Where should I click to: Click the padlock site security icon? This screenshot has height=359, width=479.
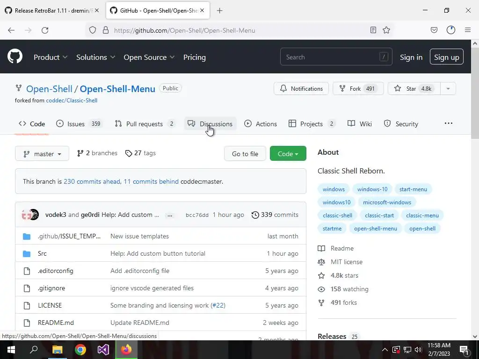[106, 30]
